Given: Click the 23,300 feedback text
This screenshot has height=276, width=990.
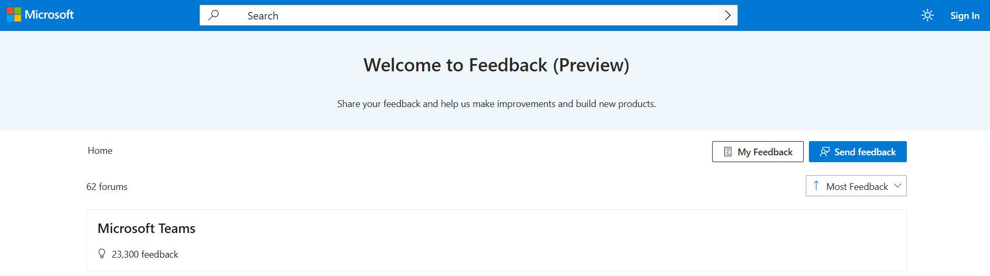Looking at the screenshot, I should tap(145, 254).
